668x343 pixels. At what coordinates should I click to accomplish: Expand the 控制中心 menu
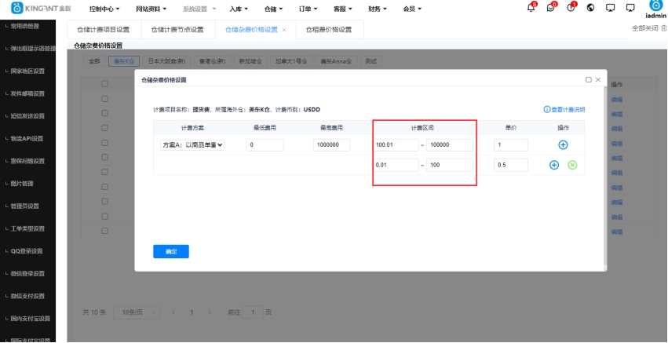(x=104, y=9)
